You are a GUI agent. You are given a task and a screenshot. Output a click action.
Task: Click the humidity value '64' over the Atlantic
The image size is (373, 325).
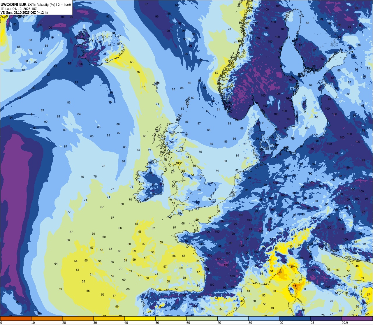(56, 264)
